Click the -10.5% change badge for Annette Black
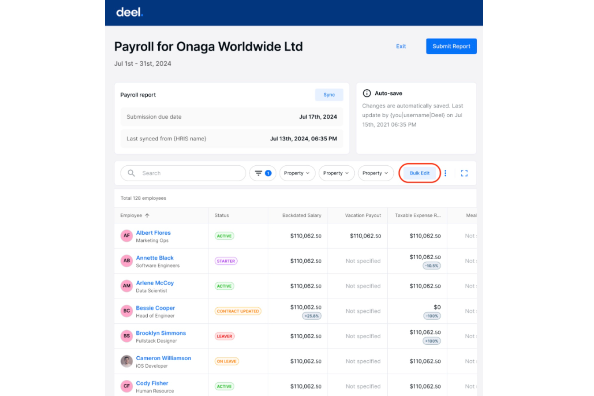Screen dimensions: 594x396 (x=432, y=266)
